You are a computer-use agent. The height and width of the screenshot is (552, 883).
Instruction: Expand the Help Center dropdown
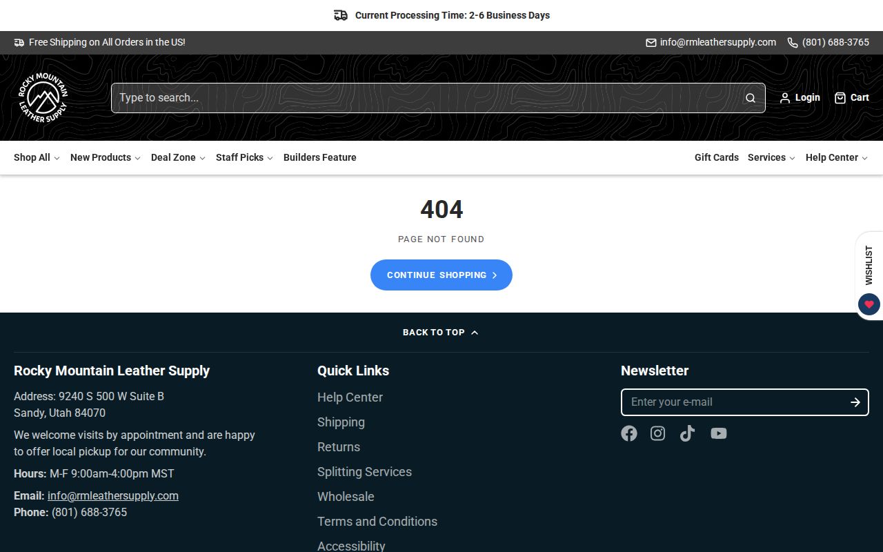(832, 157)
